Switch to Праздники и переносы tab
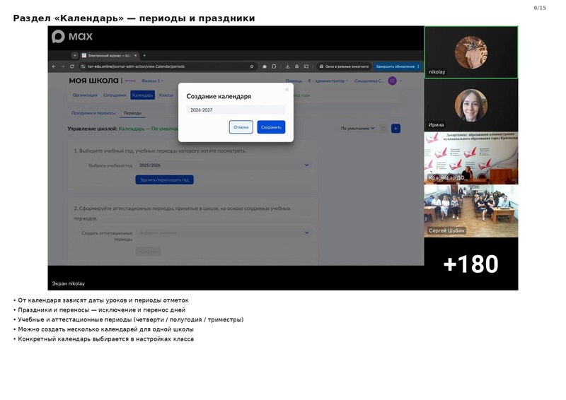Screen dimensions: 566x400 tap(93, 113)
